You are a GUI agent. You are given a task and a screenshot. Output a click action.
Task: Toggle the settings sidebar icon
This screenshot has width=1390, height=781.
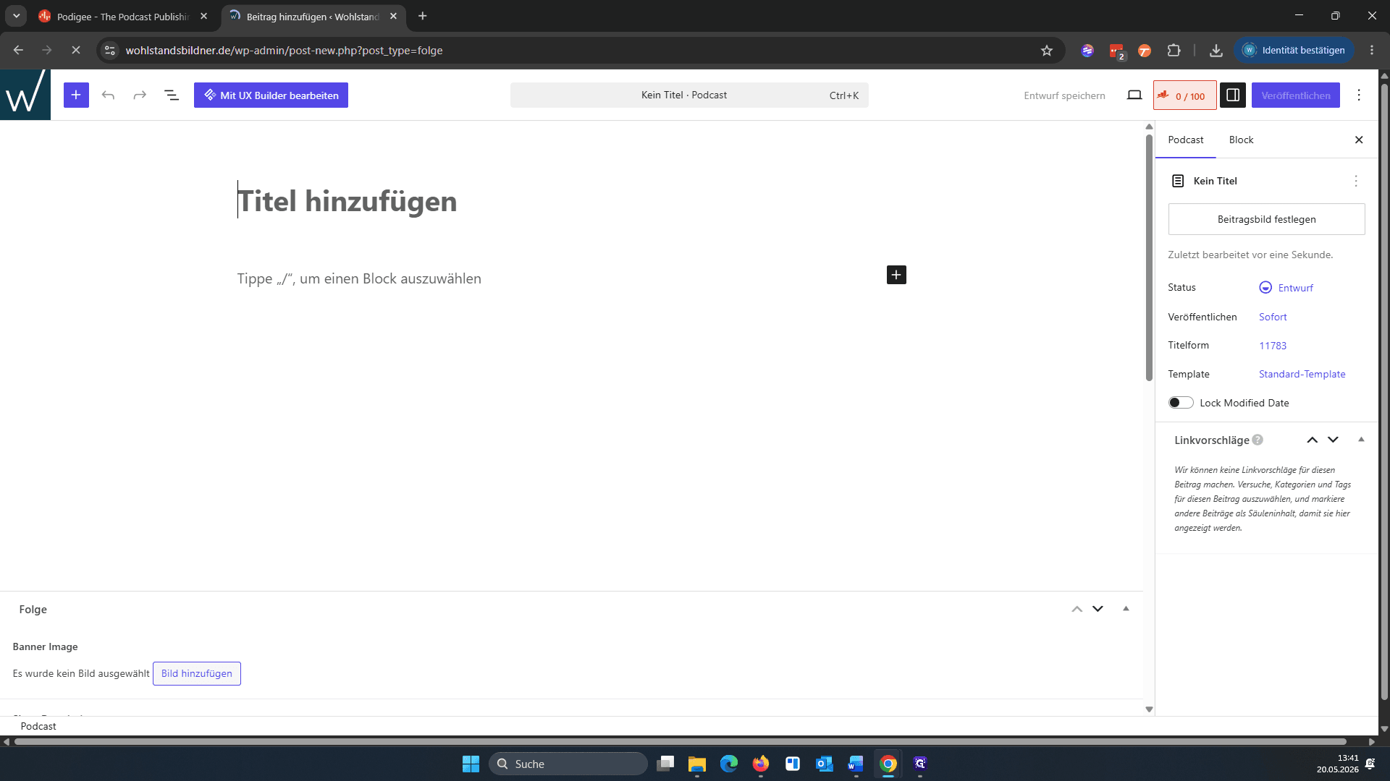(x=1233, y=95)
